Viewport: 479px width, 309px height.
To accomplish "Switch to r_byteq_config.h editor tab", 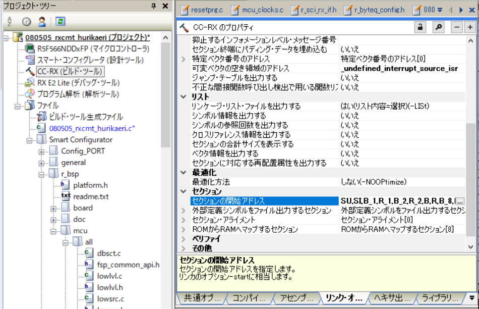I will click(x=374, y=10).
